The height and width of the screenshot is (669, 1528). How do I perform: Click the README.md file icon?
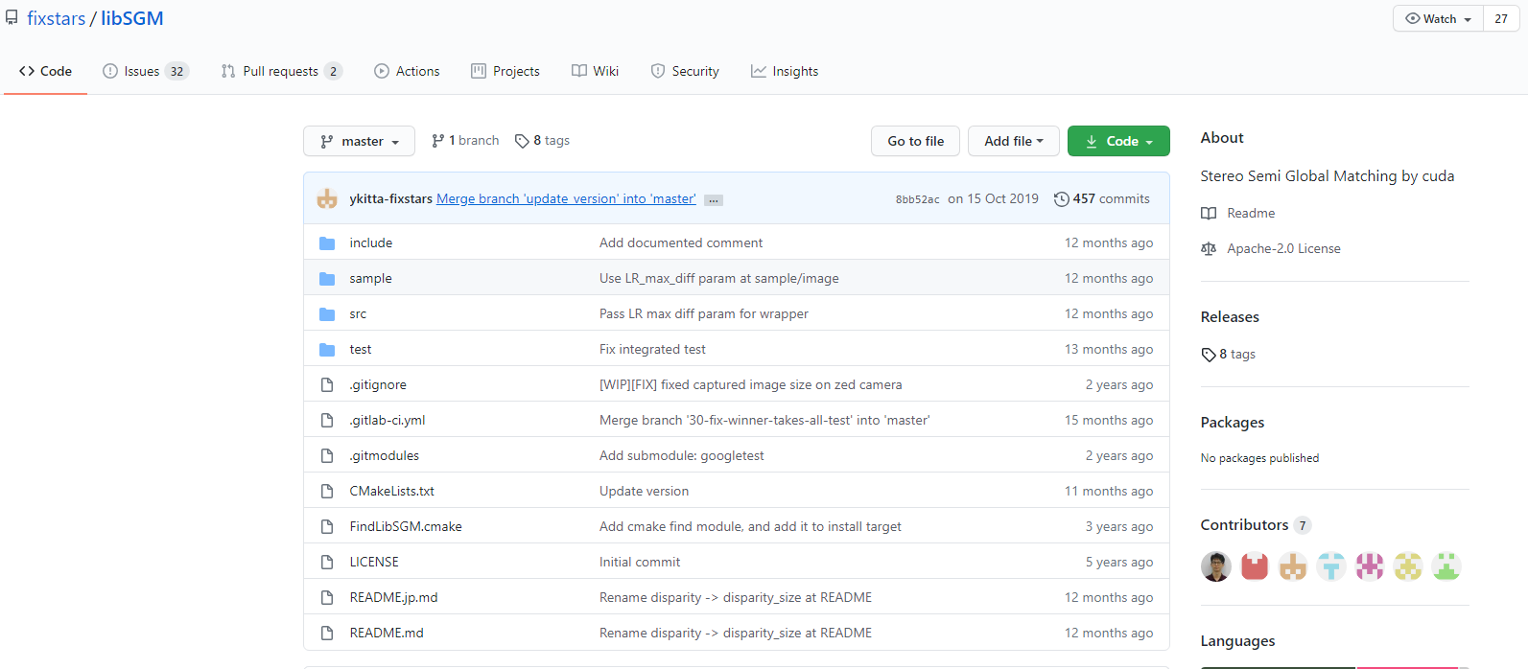pos(327,634)
